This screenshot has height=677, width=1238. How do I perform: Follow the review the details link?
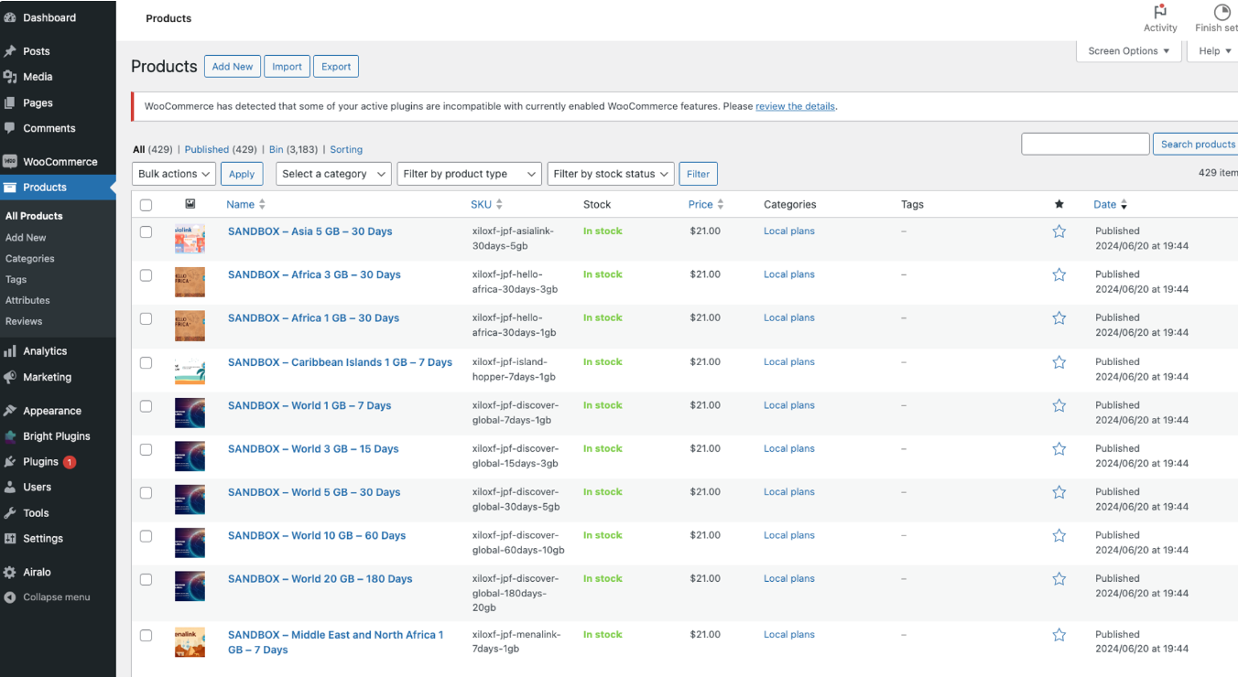tap(795, 106)
